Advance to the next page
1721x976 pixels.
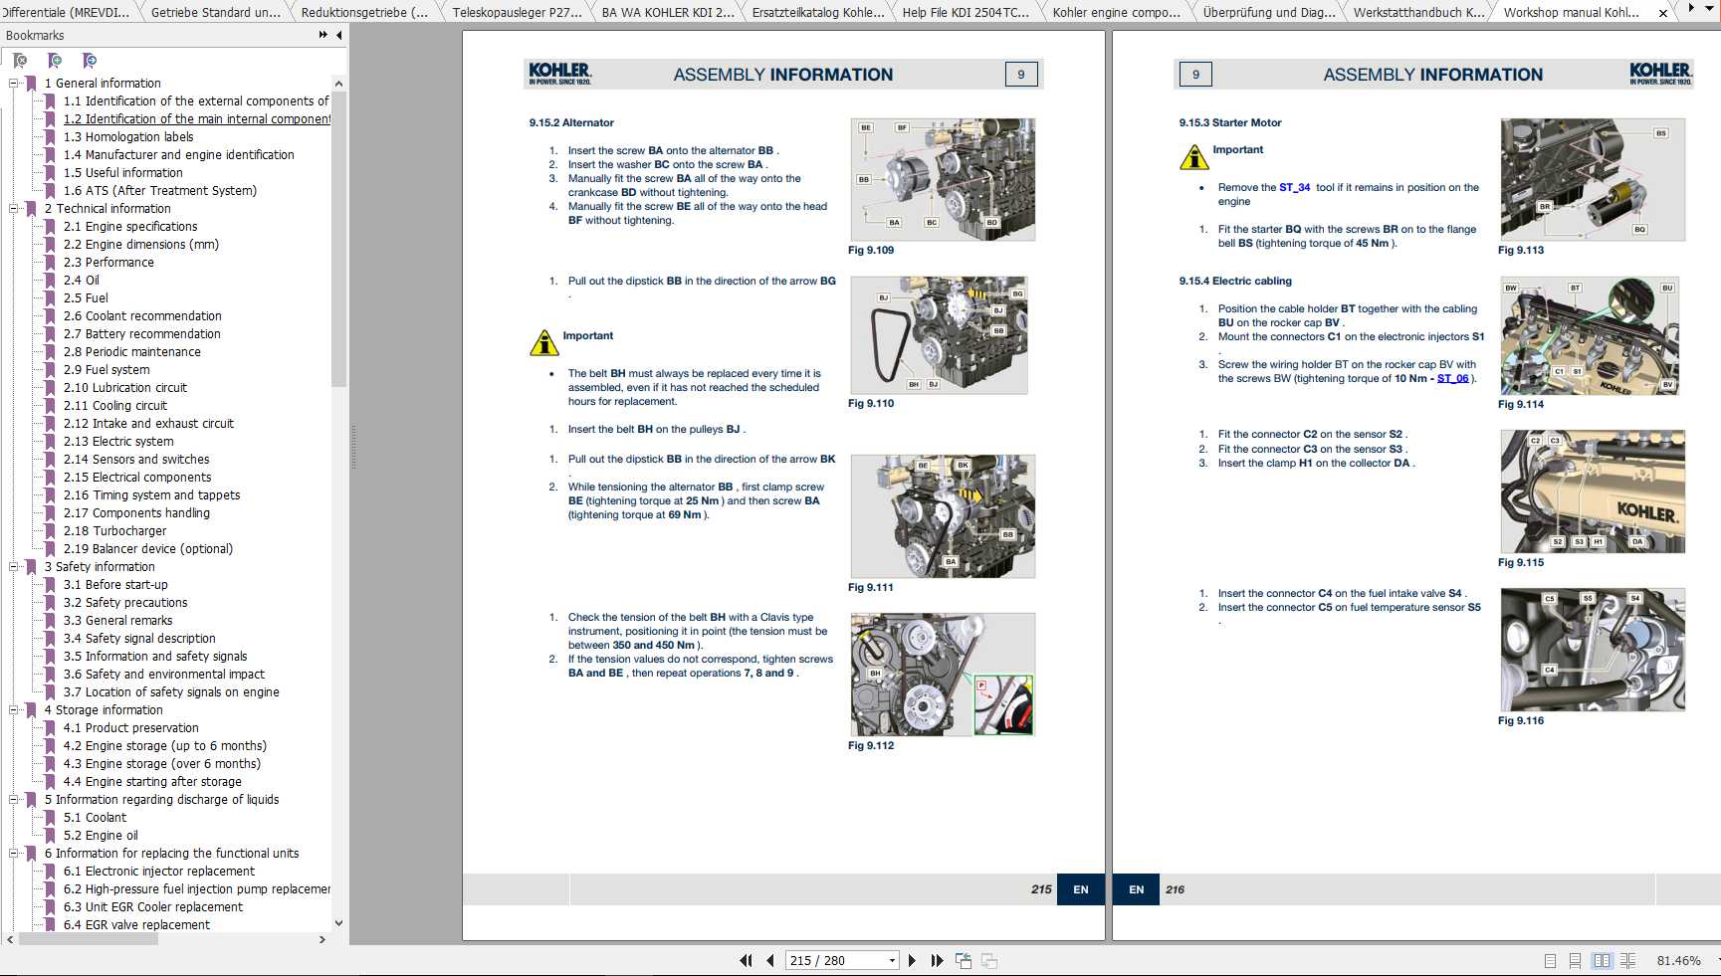tap(912, 960)
